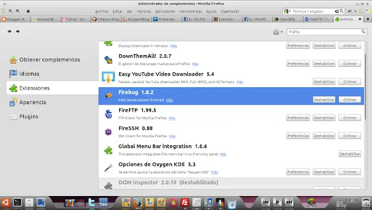This screenshot has width=372, height=210.
Task: Open the Firefox icon in dock
Action: click(x=138, y=202)
